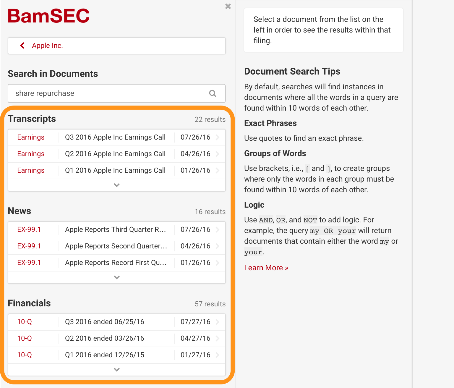
Task: Click arrow on Q1 2016 Earnings Call row
Action: [218, 170]
